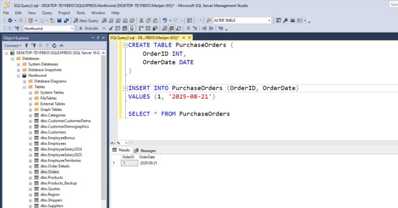Viewport: 398px width, 208px height.
Task: Select Results to File mode
Action: 178,28
